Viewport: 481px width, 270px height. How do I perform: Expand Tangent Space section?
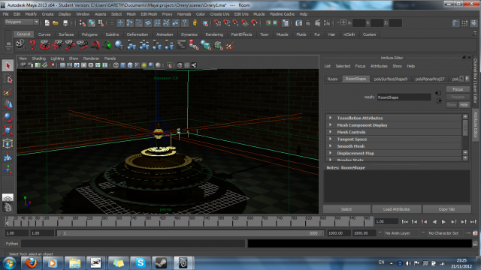[331, 139]
